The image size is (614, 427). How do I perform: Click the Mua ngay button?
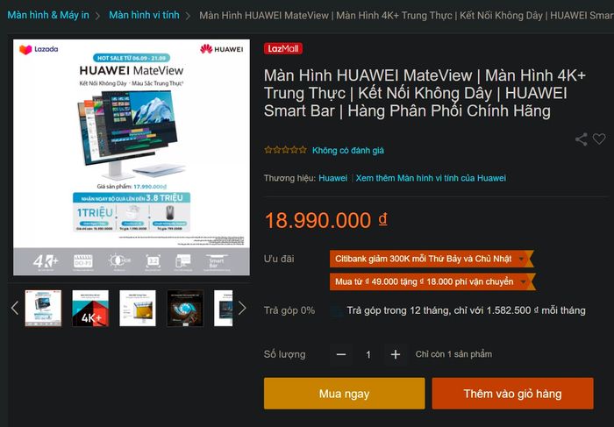point(344,394)
